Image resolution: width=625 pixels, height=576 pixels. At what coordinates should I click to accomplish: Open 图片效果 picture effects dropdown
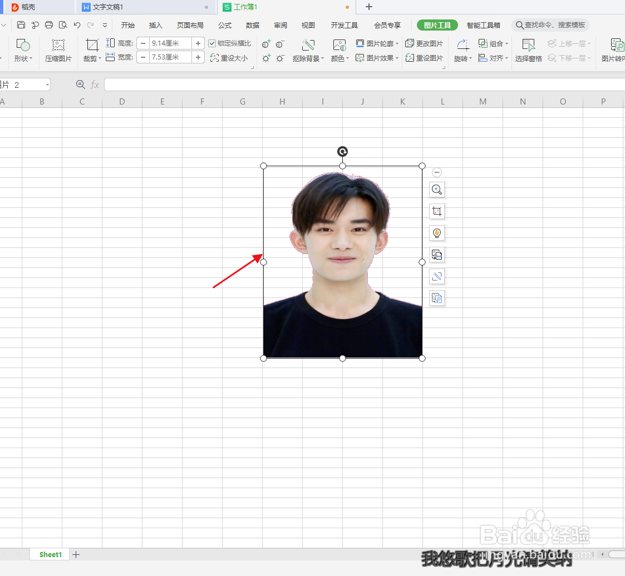377,58
